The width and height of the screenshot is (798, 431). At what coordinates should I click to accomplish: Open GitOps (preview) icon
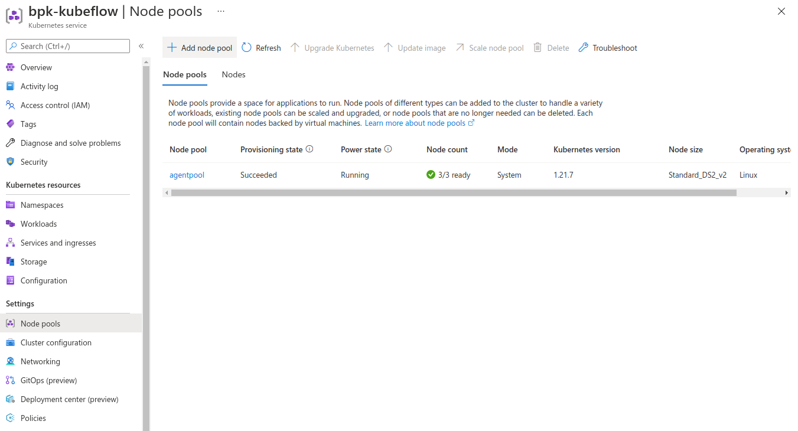point(10,380)
